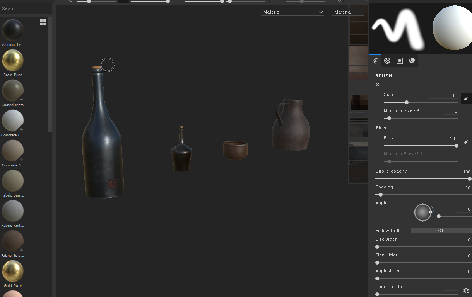Switch to the Brush properties tab icon
472x297 pixels.
click(375, 61)
